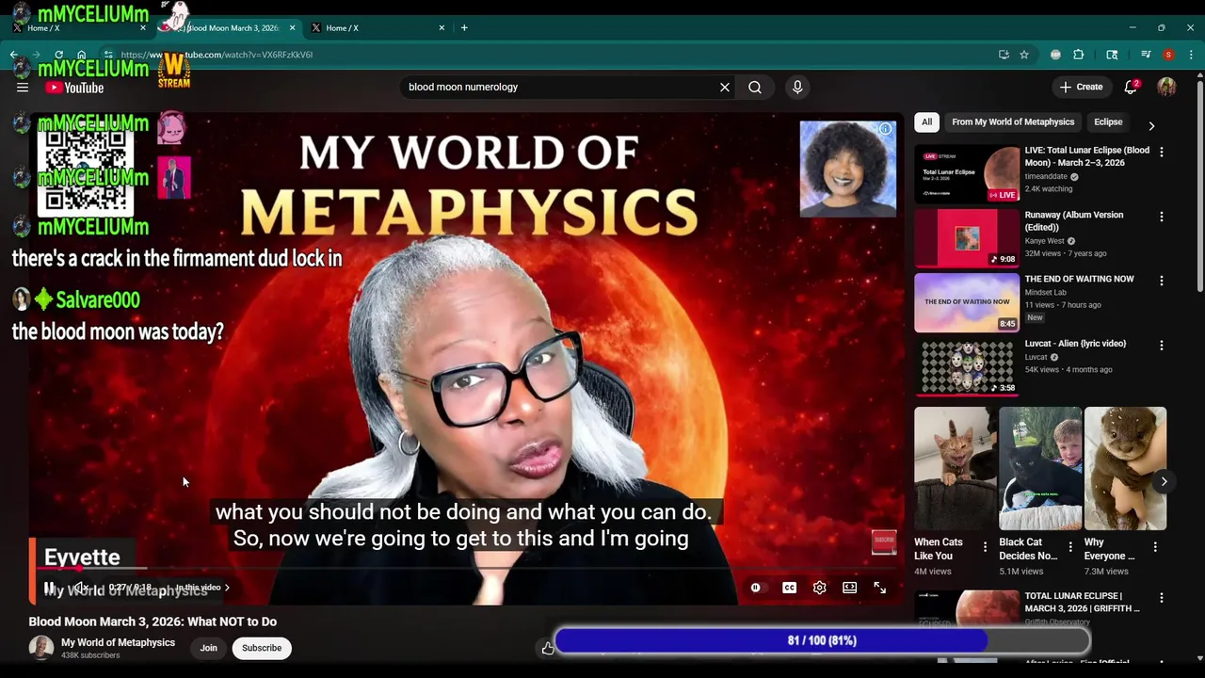Viewport: 1205px width, 678px height.
Task: Open the install app icon in the address bar
Action: point(1004,55)
